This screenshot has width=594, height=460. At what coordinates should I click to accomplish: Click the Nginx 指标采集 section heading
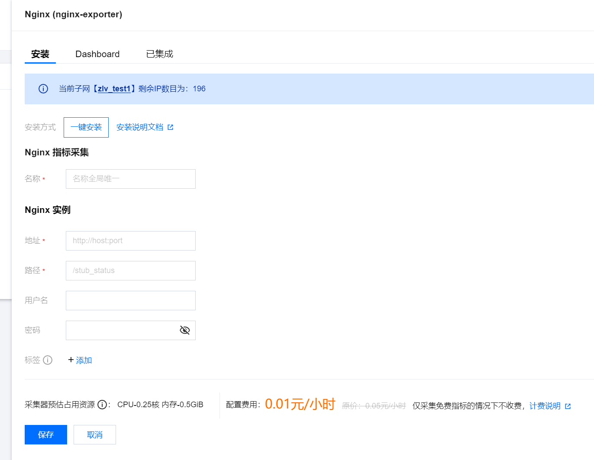(x=57, y=152)
